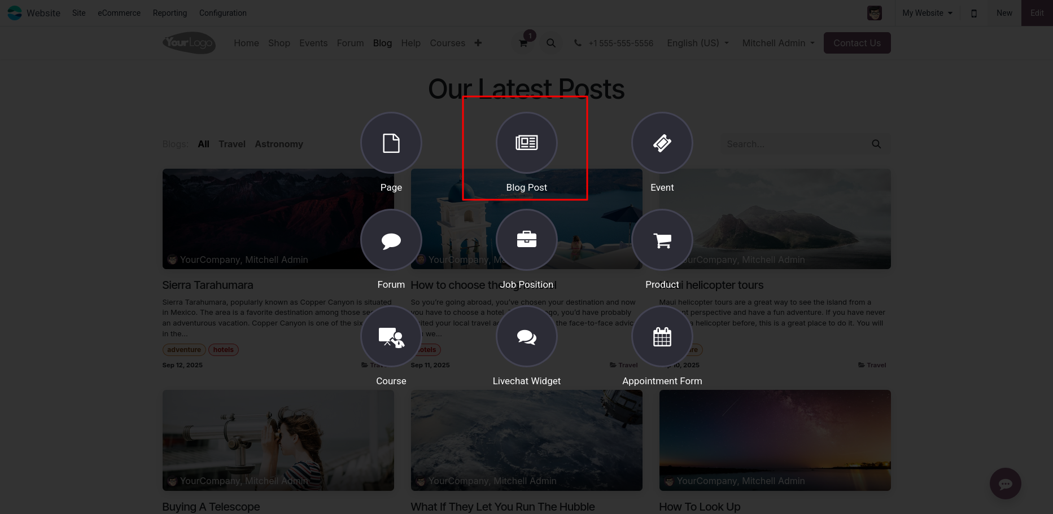Click the hotels tag under Sierra Tarahumara
Image resolution: width=1053 pixels, height=514 pixels.
pos(223,350)
